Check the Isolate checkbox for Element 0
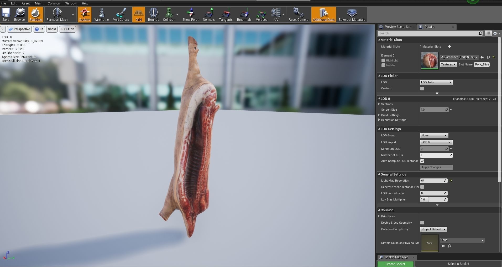502x267 pixels. pyautogui.click(x=383, y=65)
